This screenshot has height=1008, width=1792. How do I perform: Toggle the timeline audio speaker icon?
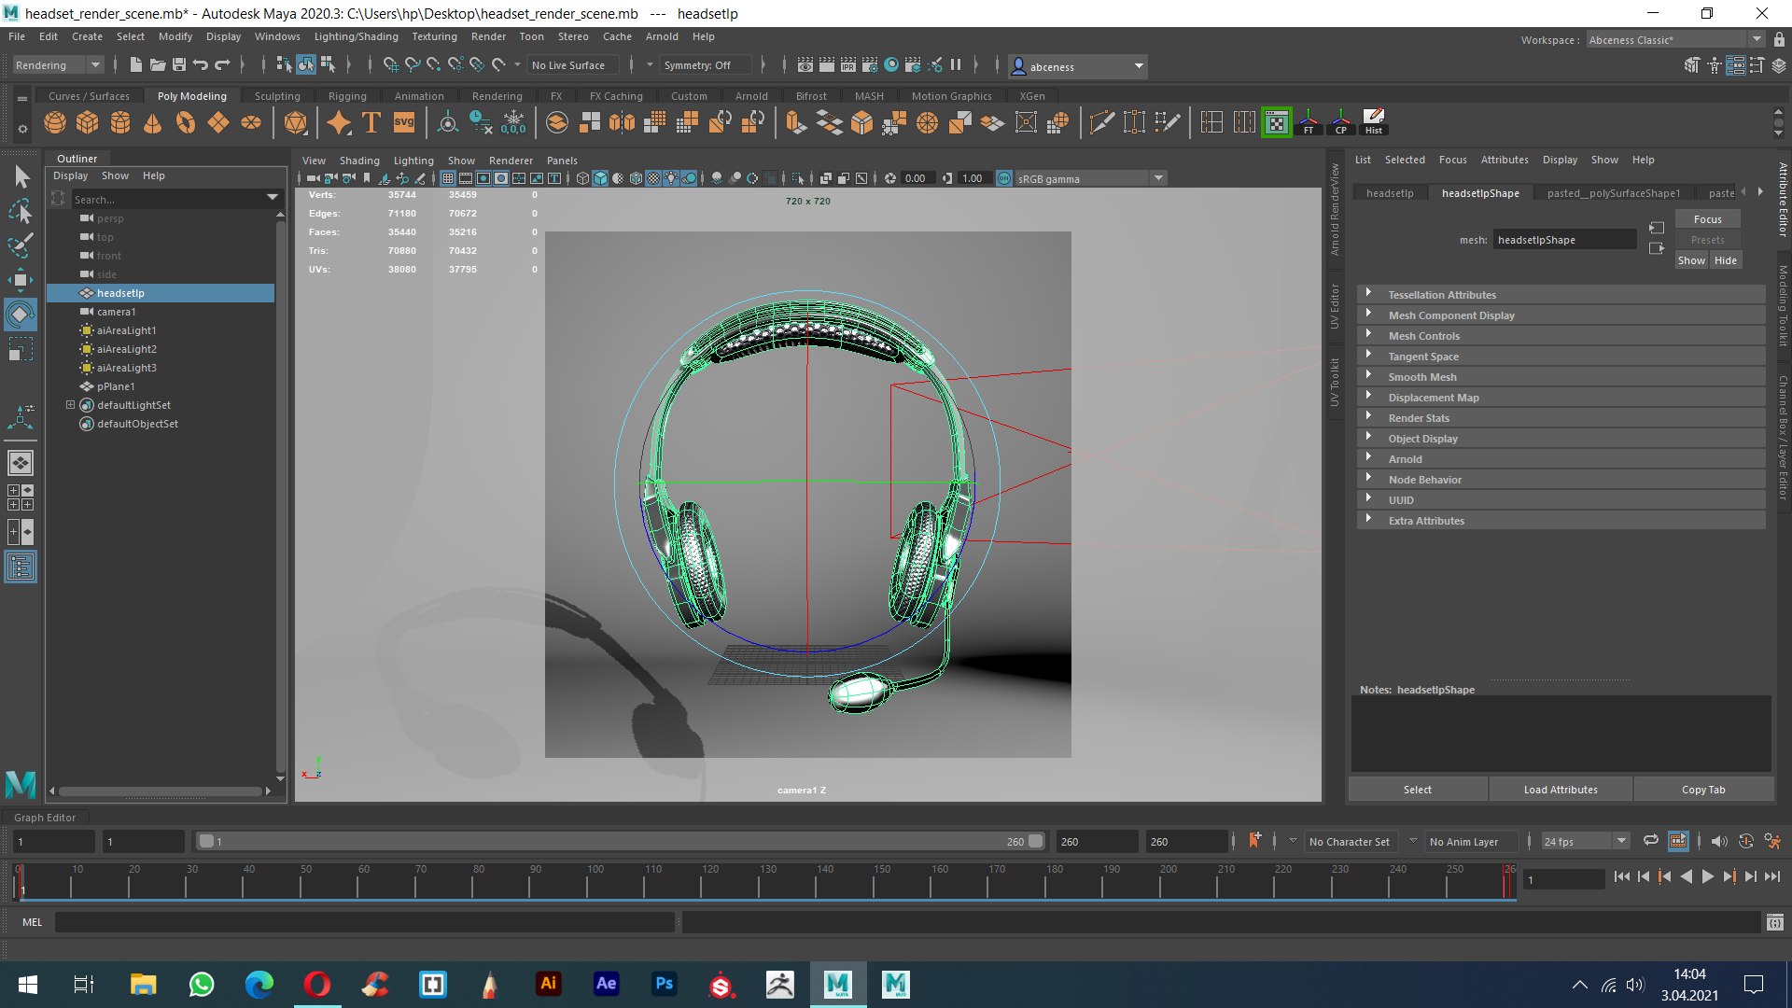tap(1719, 842)
